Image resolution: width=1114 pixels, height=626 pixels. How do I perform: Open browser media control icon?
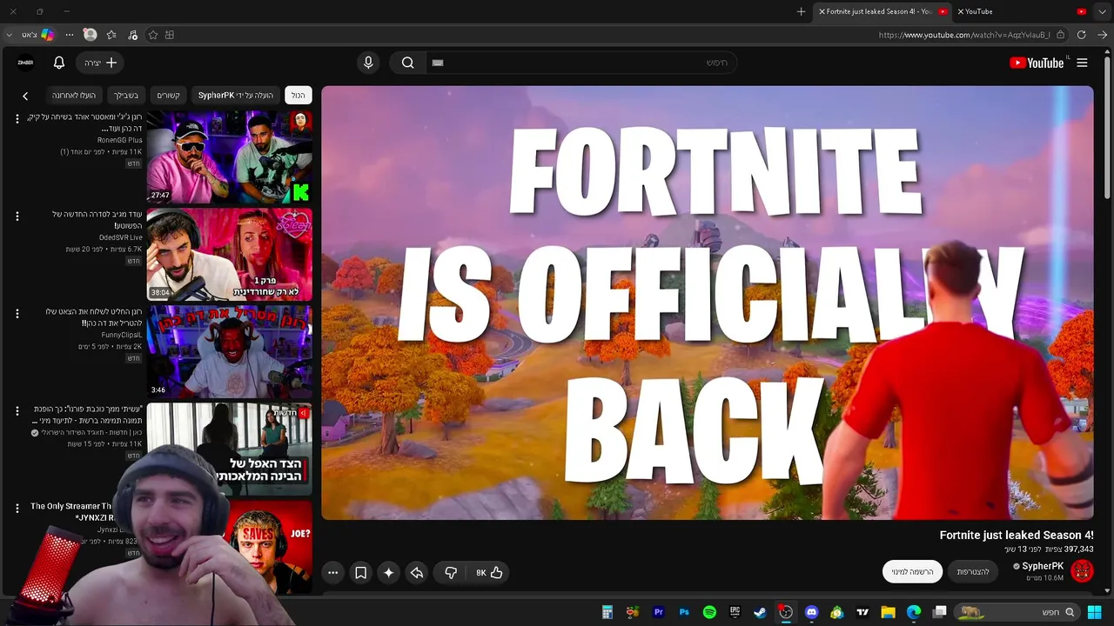point(132,35)
